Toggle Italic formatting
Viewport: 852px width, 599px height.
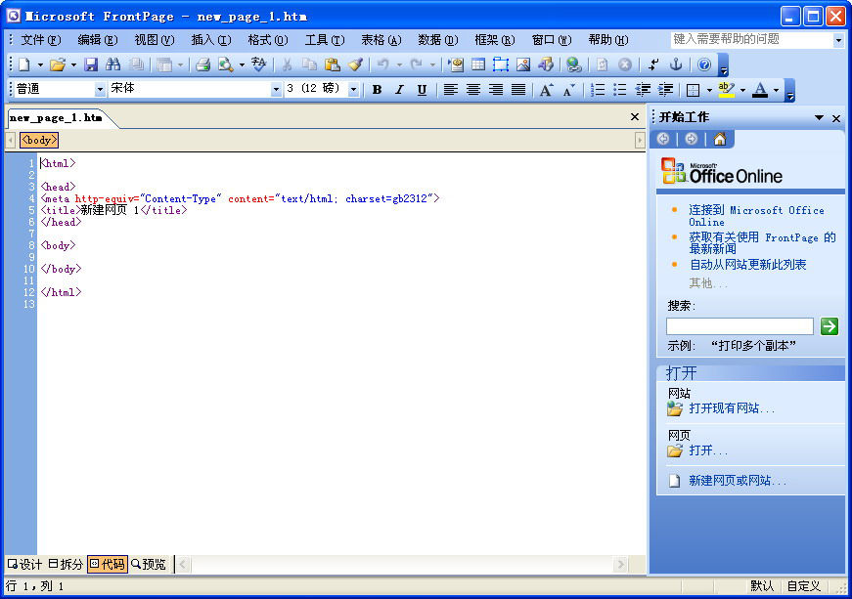399,90
